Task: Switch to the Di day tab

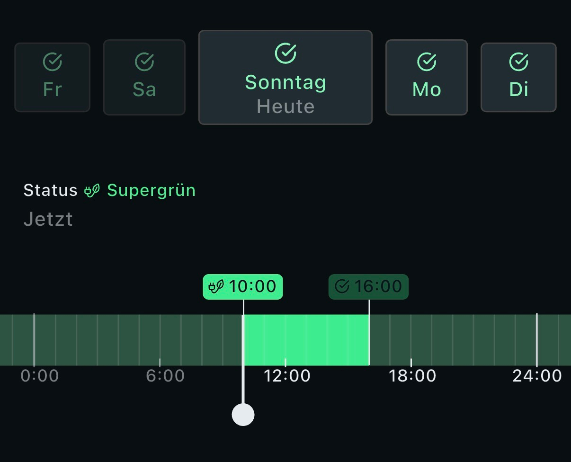Action: click(x=518, y=78)
